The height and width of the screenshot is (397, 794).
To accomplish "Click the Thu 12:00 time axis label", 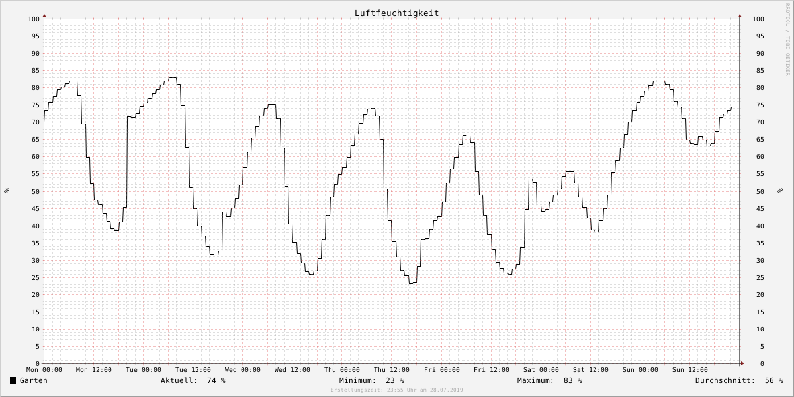I will point(392,370).
